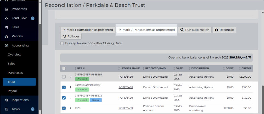Open Lead Flow section
This screenshot has width=264, height=114.
coord(19,18)
